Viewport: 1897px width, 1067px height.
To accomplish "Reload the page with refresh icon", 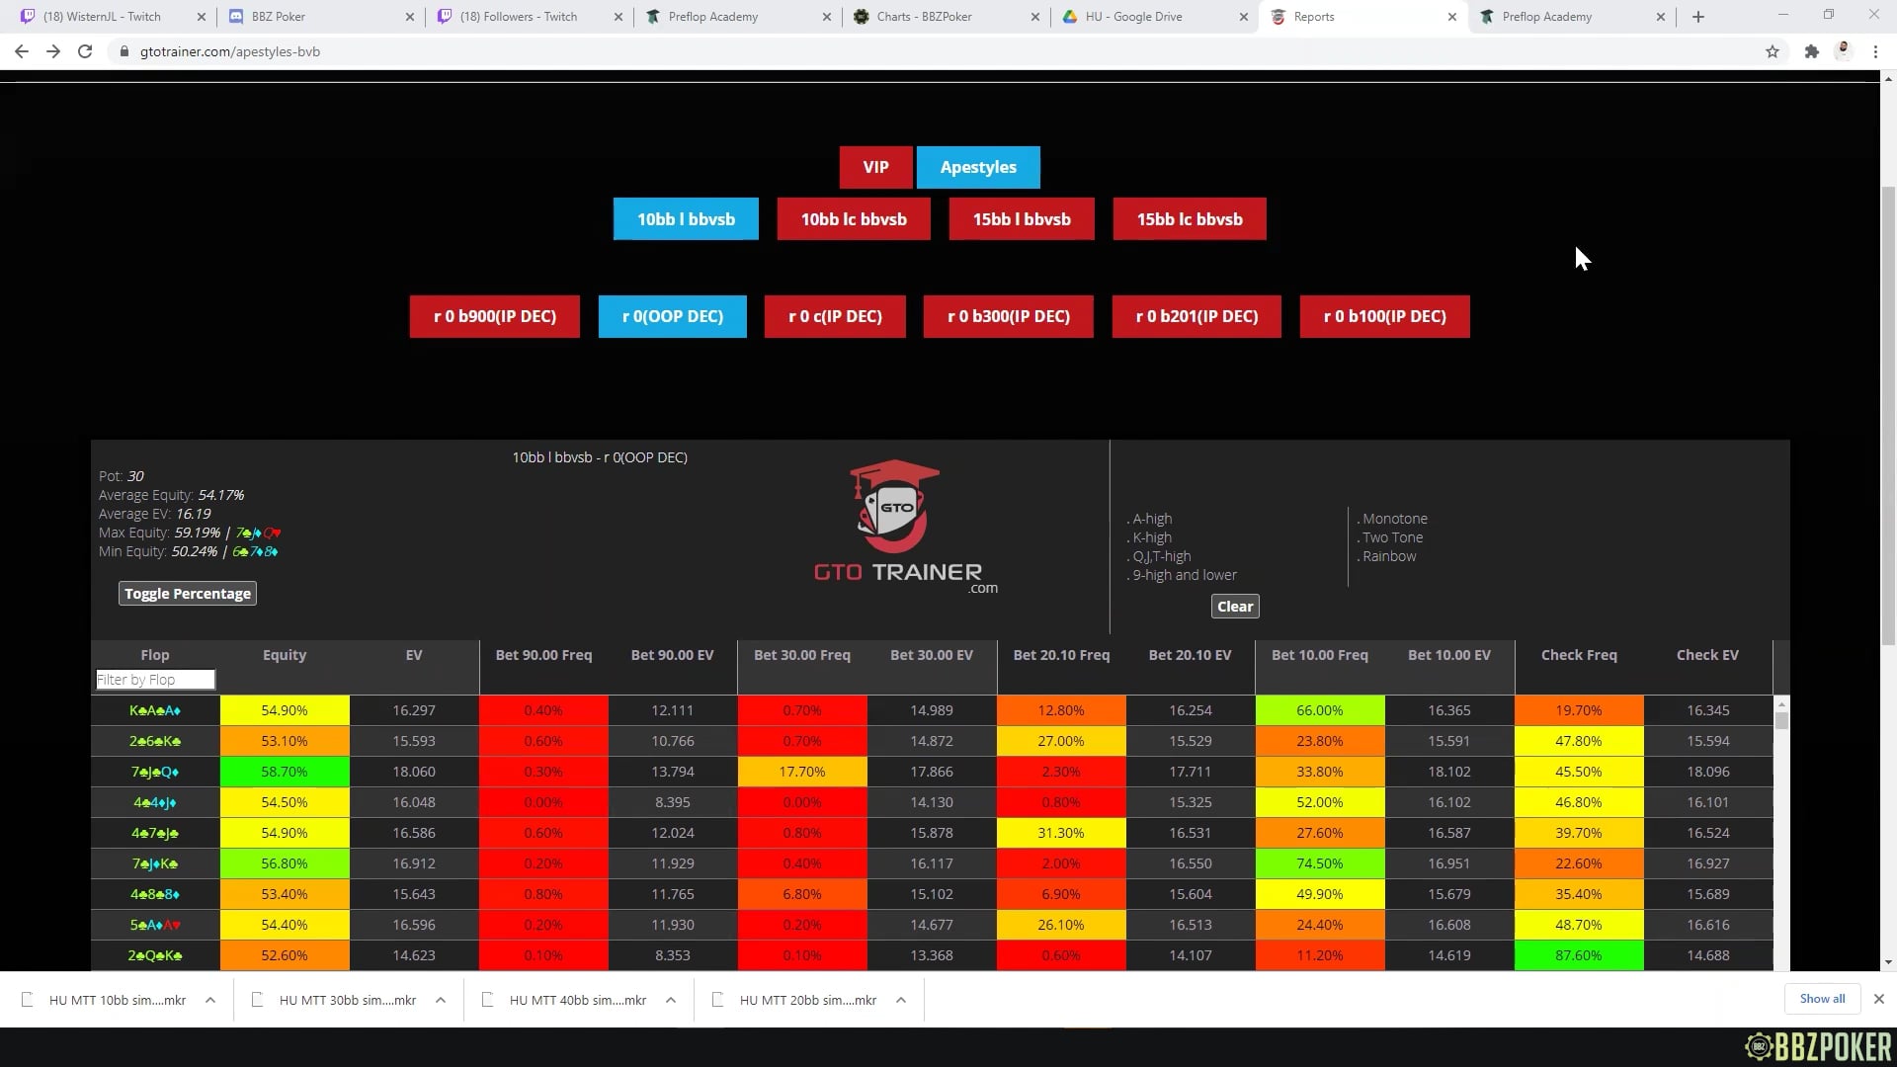I will [x=85, y=51].
